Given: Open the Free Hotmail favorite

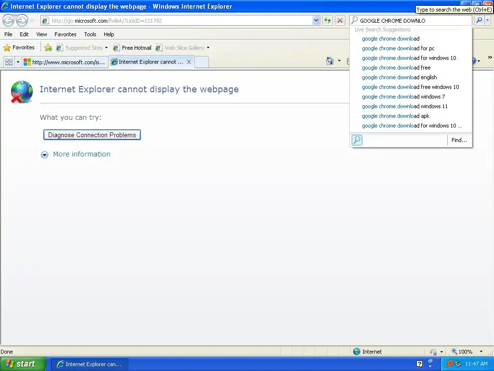Looking at the screenshot, I should tap(132, 48).
